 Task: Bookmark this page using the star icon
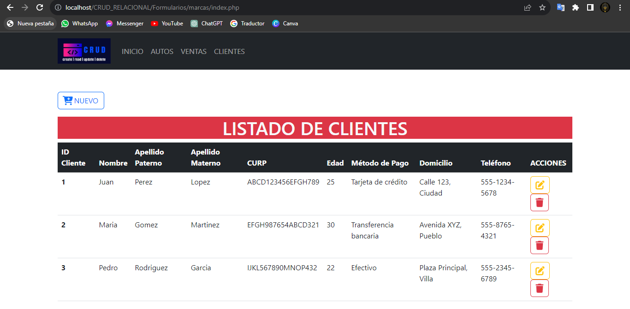point(542,7)
